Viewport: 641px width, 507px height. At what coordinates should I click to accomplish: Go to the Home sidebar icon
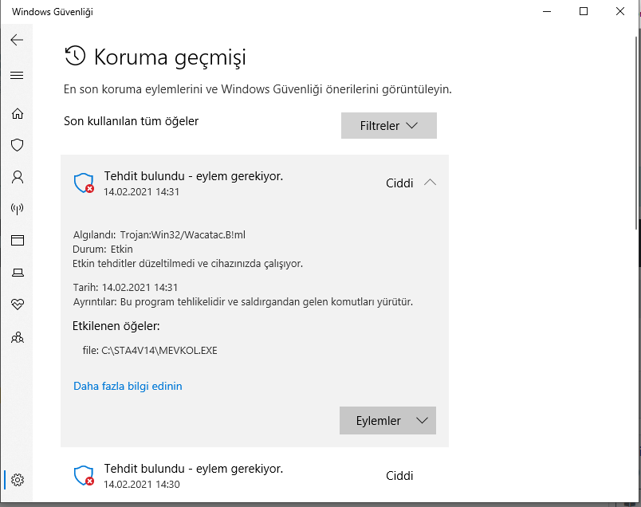point(17,114)
